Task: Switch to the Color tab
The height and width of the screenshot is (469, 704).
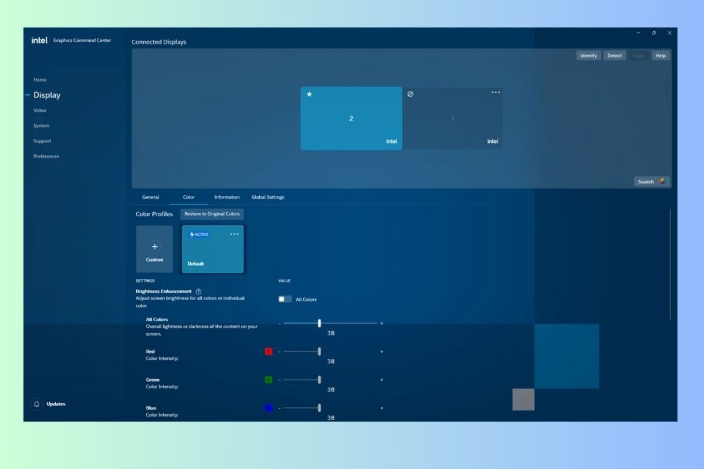Action: pos(189,197)
